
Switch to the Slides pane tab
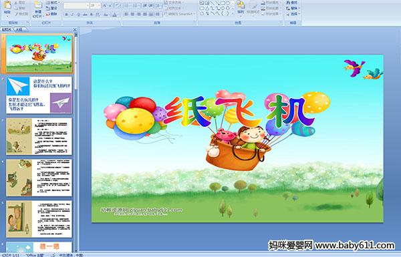7,29
